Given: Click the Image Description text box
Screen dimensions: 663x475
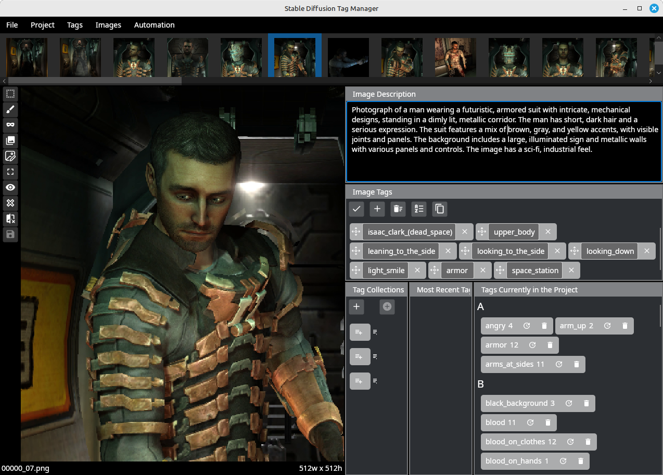Looking at the screenshot, I should (504, 142).
